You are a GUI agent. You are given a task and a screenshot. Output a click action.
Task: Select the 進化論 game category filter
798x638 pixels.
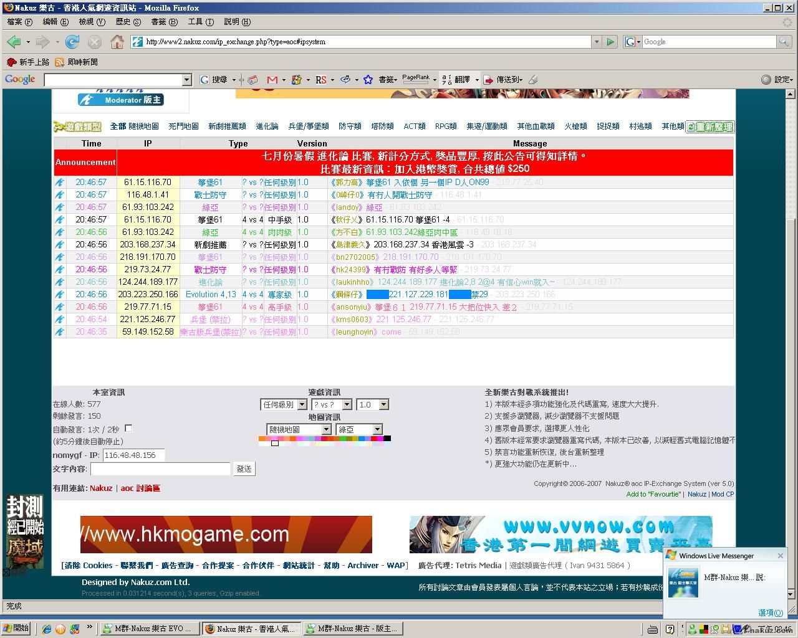pyautogui.click(x=267, y=126)
